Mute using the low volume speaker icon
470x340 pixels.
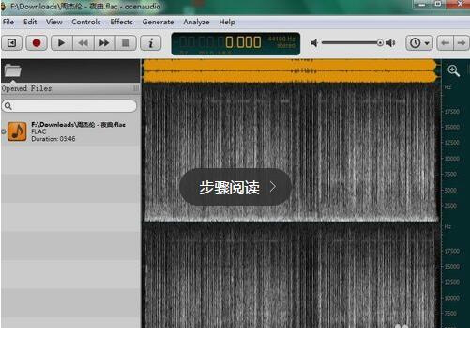(314, 43)
